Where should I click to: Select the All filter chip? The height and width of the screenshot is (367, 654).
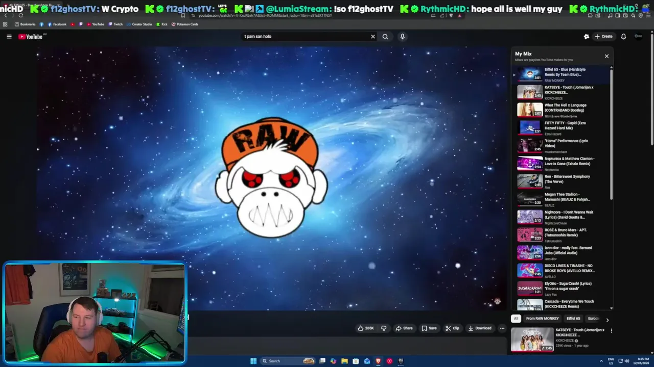tap(516, 319)
